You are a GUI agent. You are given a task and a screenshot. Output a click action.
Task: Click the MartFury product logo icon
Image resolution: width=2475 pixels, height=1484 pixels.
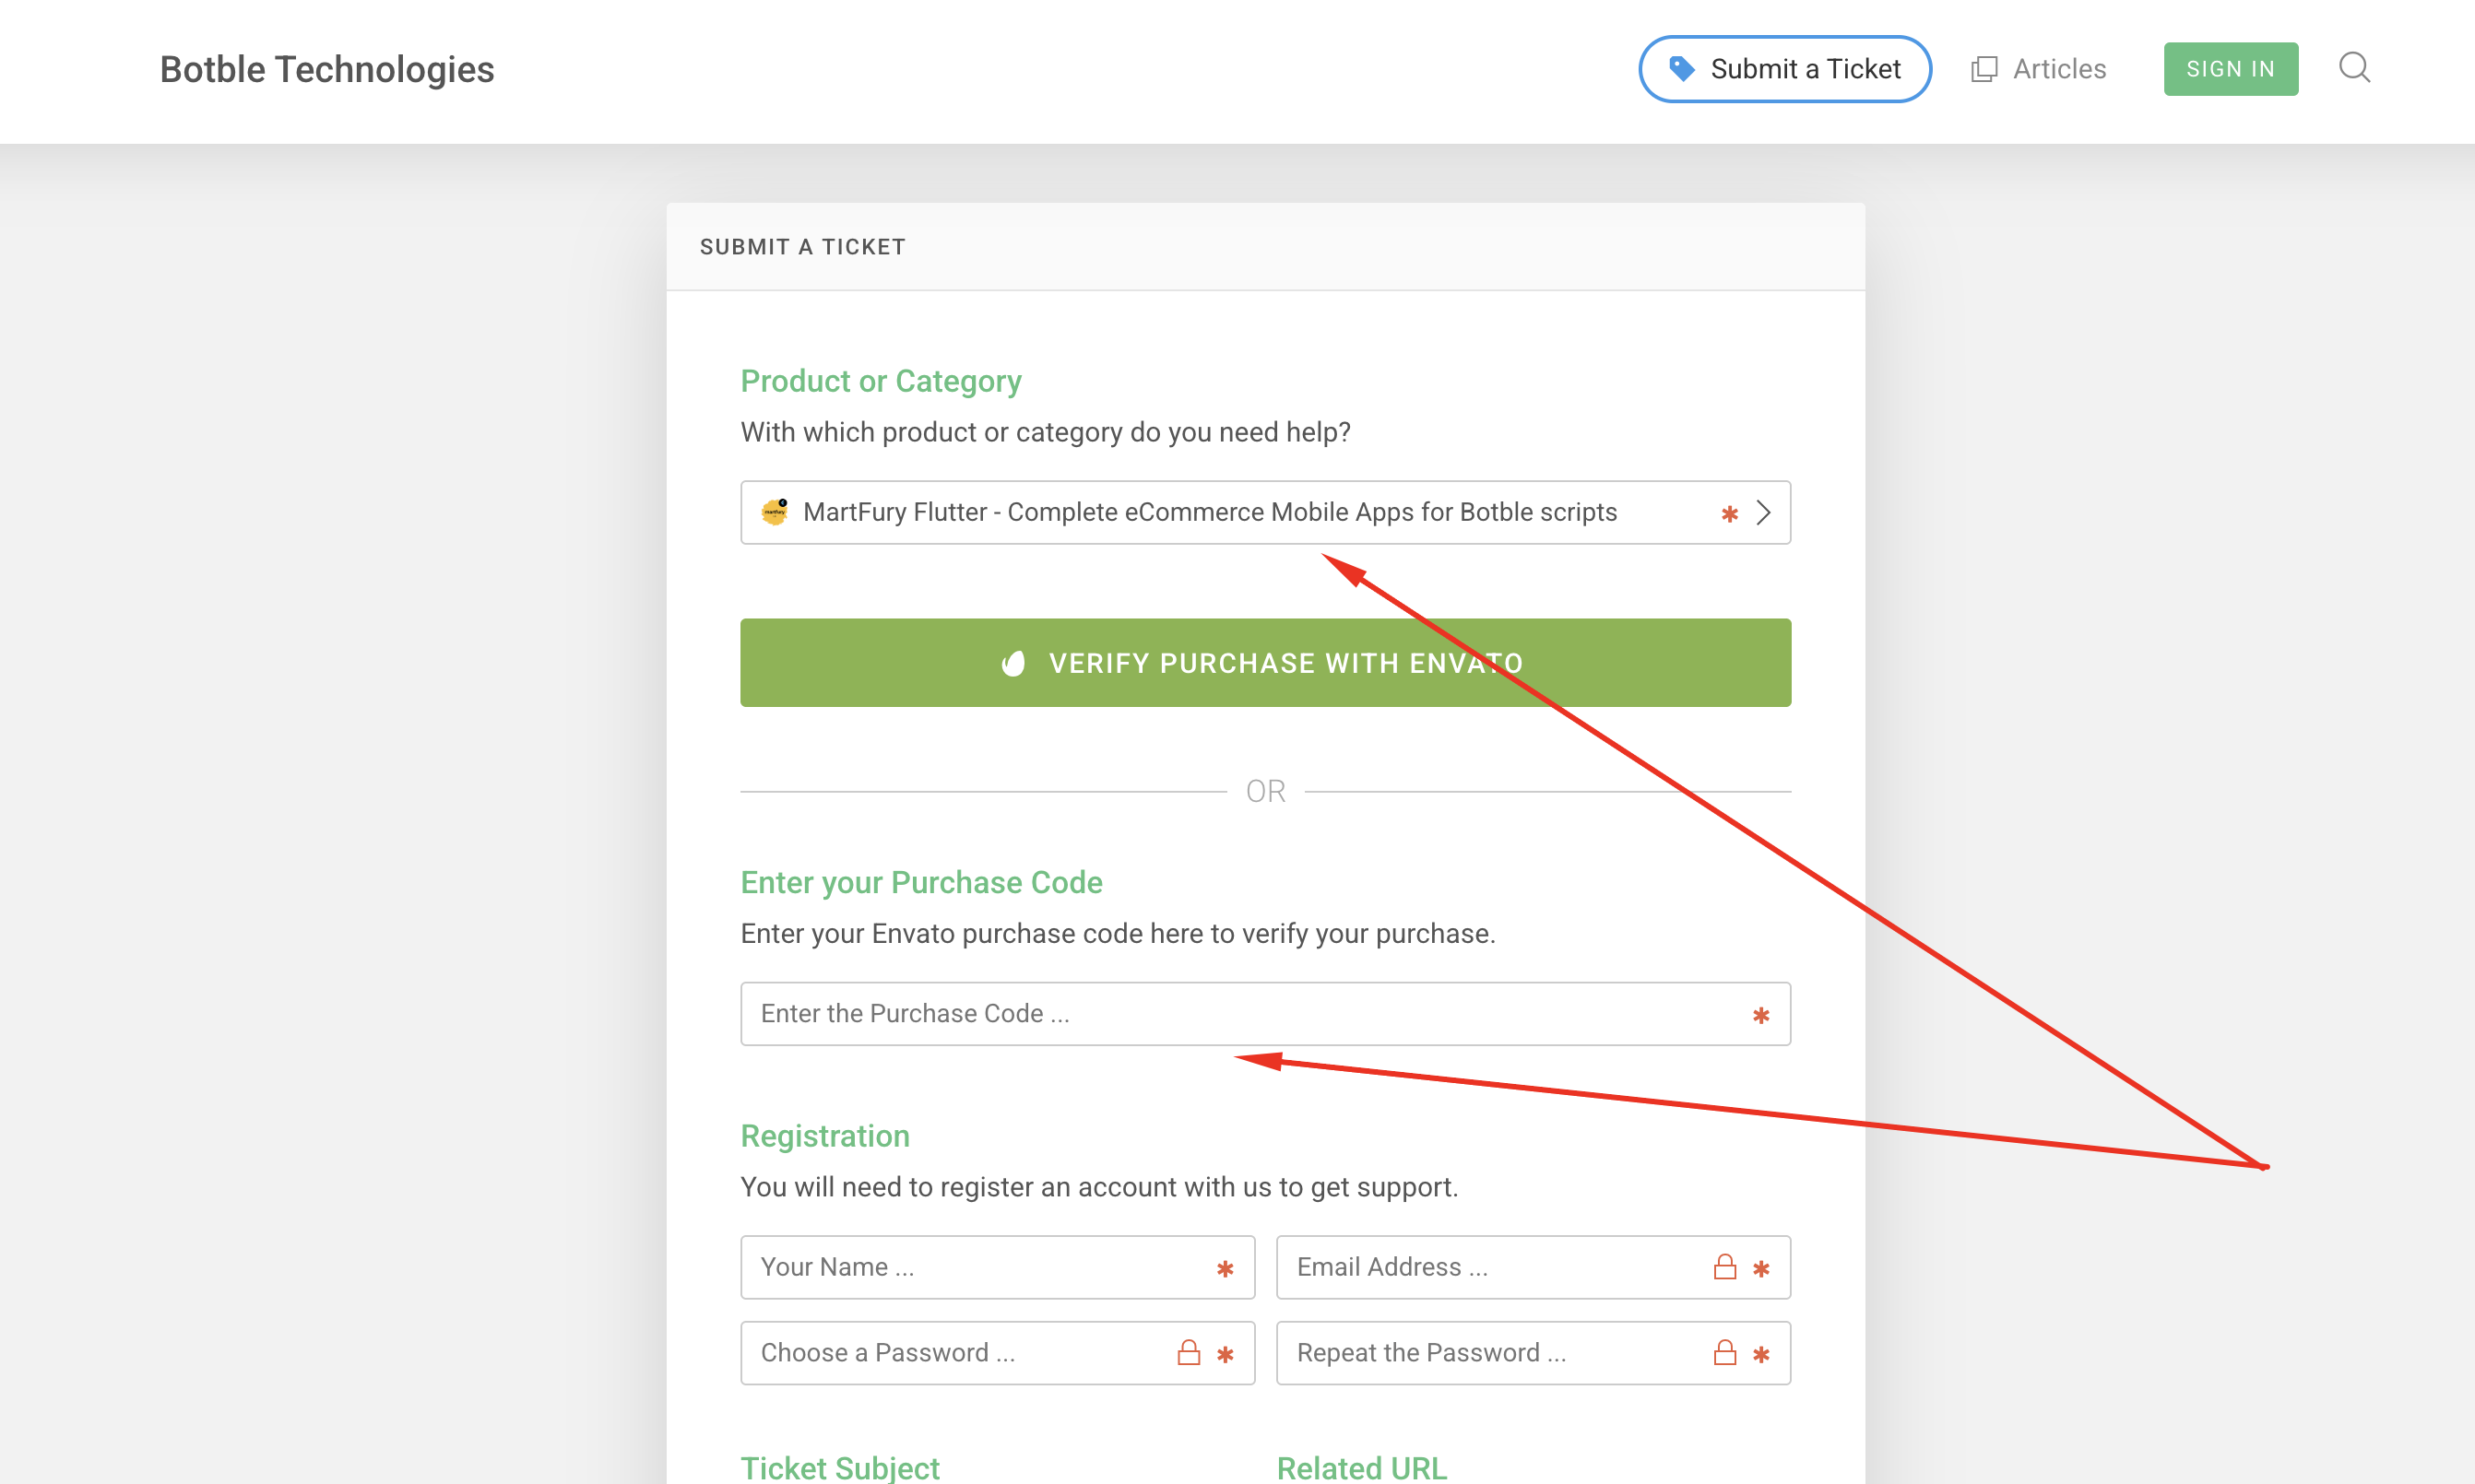pyautogui.click(x=775, y=512)
